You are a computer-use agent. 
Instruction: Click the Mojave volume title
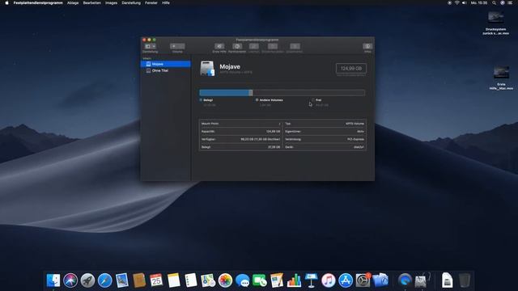[230, 66]
